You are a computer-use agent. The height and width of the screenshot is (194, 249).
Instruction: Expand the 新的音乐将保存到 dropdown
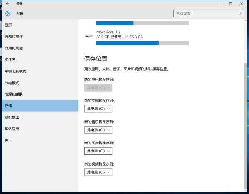tap(98, 130)
